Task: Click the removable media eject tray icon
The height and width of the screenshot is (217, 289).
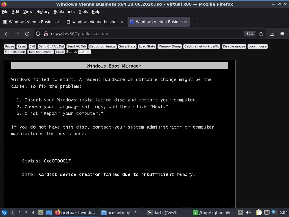Action: [x=240, y=212]
